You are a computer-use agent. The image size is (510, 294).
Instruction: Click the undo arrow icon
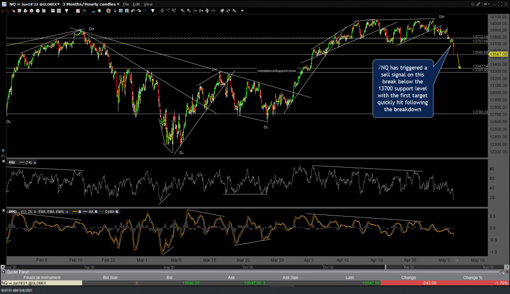[133, 11]
